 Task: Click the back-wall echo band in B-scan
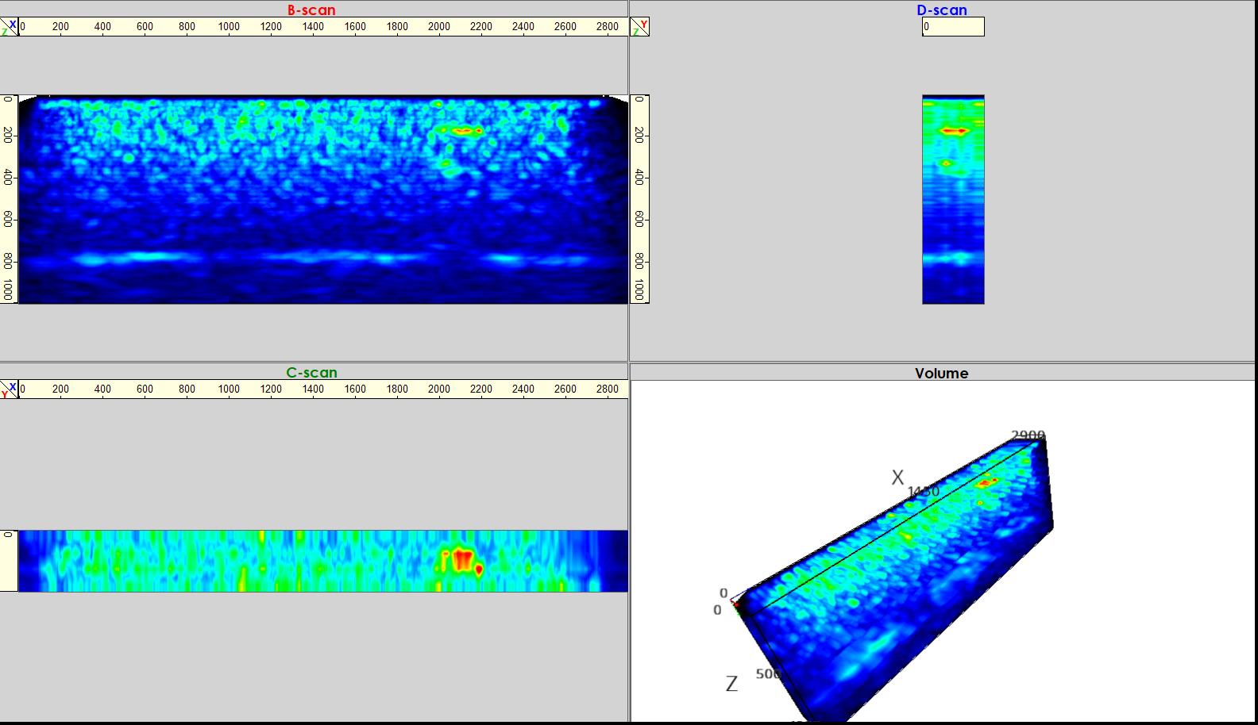[318, 258]
